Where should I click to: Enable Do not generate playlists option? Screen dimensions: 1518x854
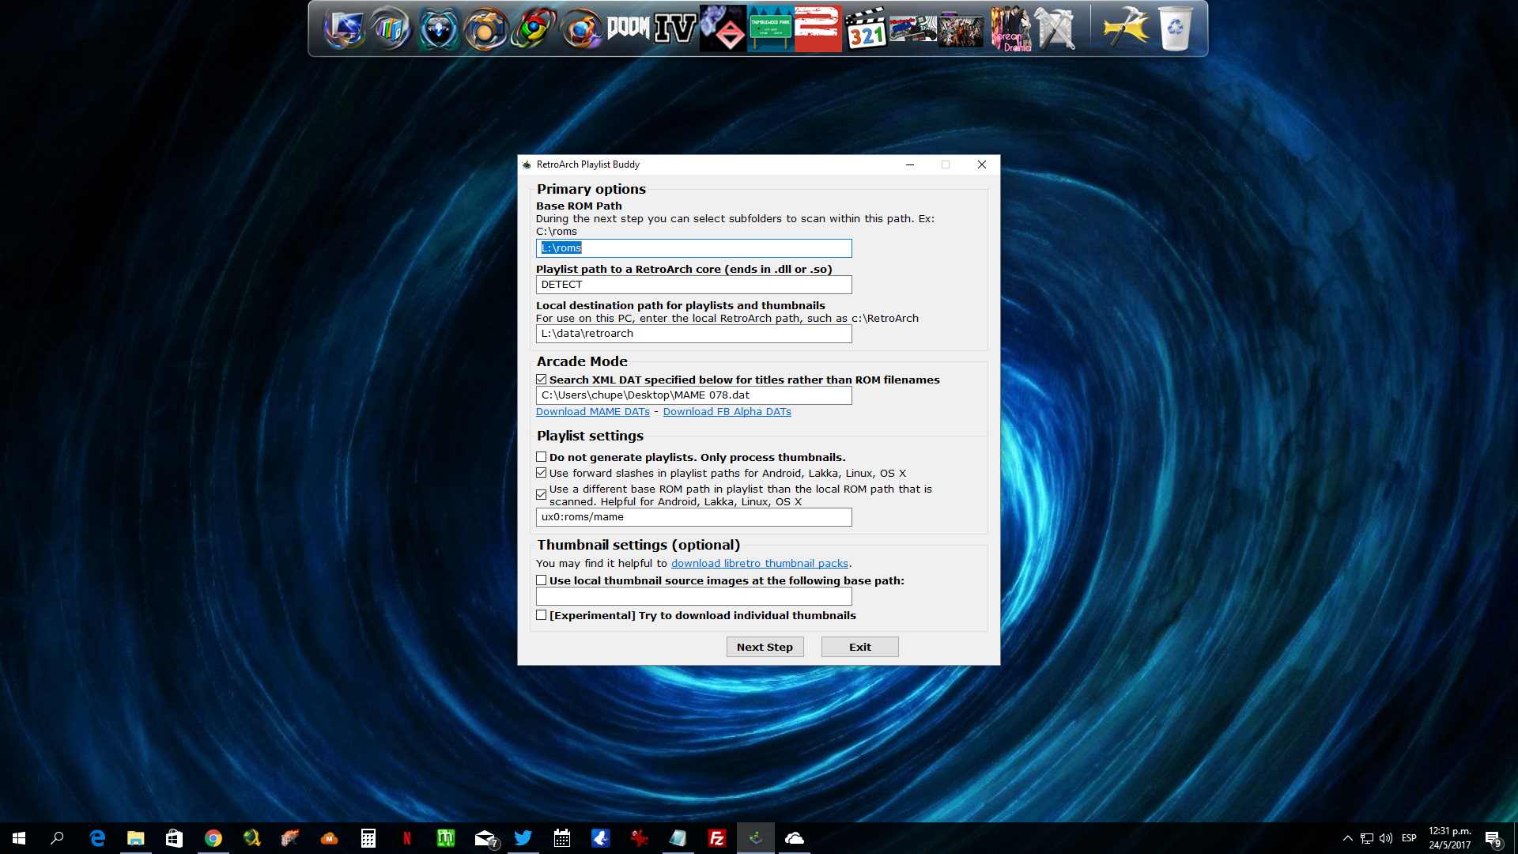(x=542, y=457)
